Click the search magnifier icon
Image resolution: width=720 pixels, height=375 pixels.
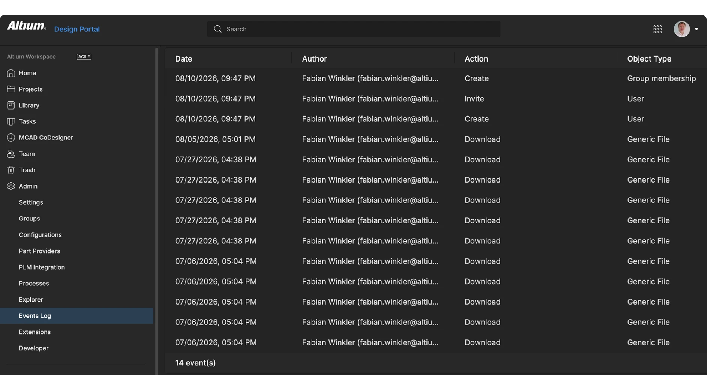click(x=217, y=29)
